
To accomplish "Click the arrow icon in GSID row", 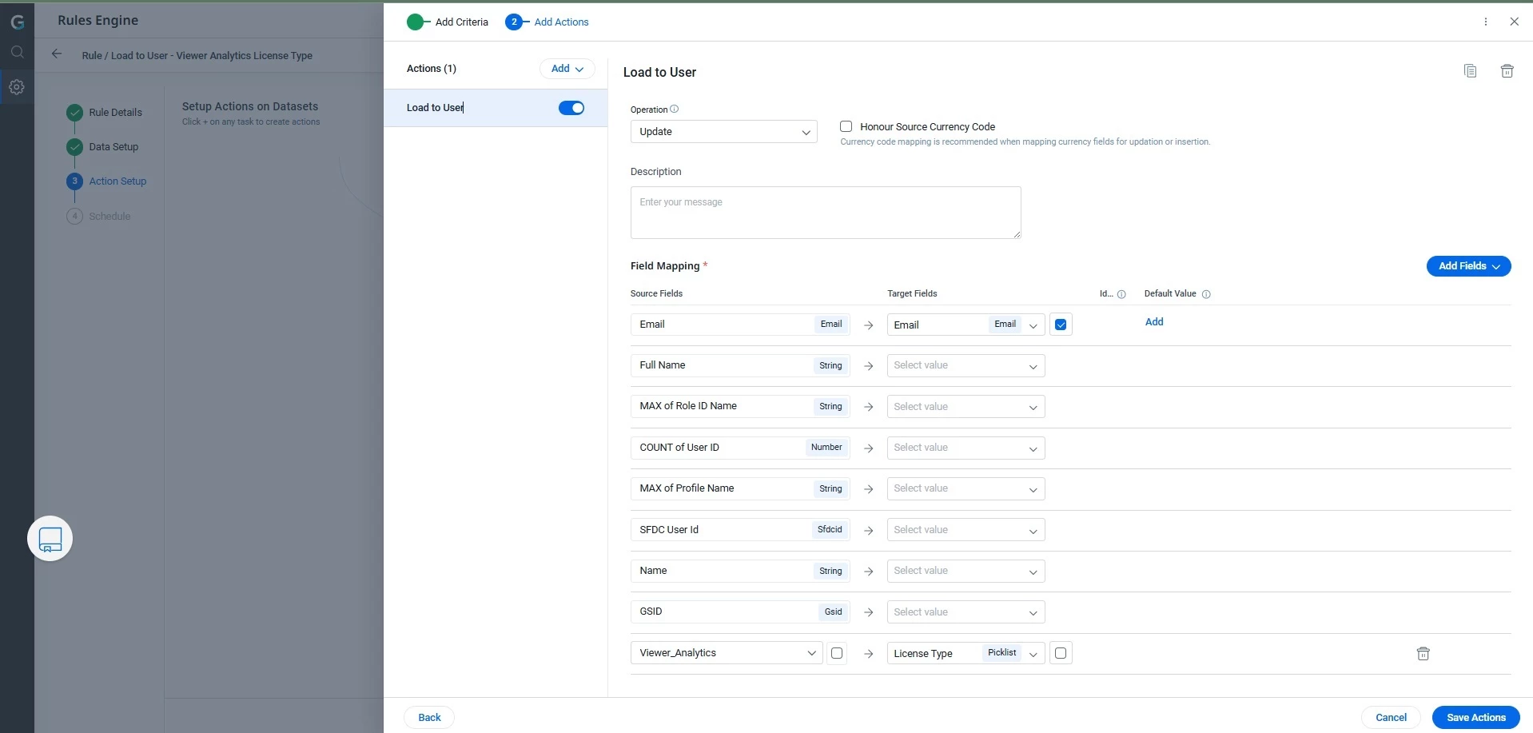I will point(869,612).
